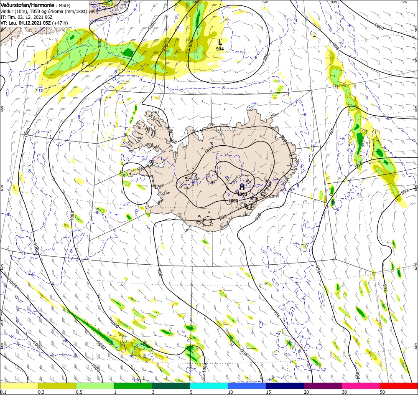Click the 0.3 legend value
This screenshot has width=418, height=395.
click(x=41, y=392)
